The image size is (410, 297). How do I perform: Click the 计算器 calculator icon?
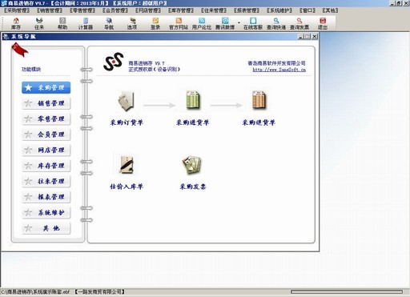pyautogui.click(x=86, y=23)
